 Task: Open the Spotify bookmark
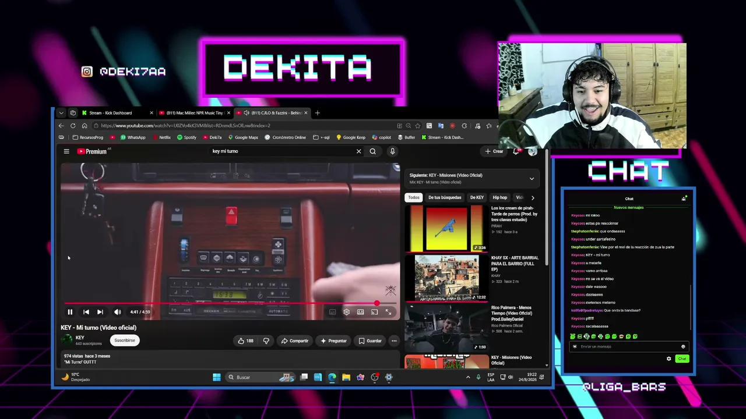(186, 137)
